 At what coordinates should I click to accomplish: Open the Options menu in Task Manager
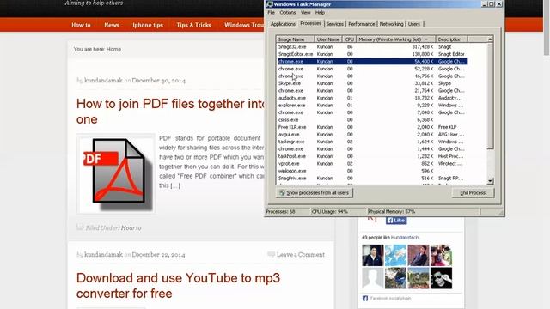tap(288, 13)
